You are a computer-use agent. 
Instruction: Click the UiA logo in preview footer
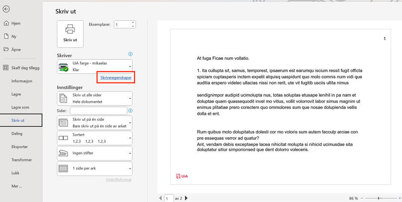click(182, 176)
